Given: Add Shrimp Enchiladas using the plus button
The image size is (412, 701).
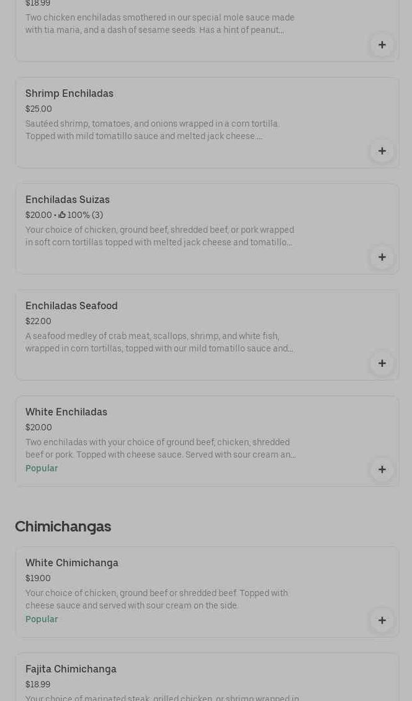Looking at the screenshot, I should [x=382, y=151].
